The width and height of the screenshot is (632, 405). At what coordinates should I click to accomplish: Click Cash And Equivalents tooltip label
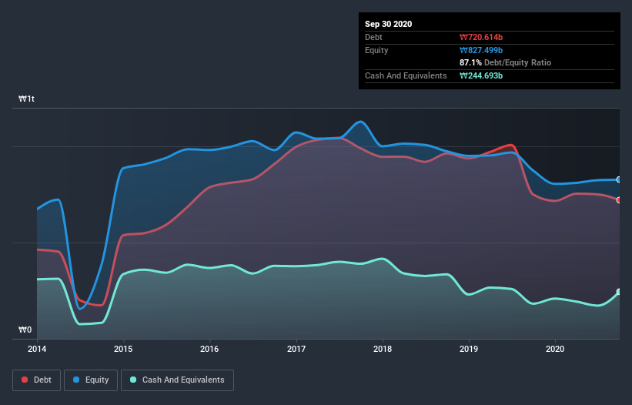click(x=406, y=75)
